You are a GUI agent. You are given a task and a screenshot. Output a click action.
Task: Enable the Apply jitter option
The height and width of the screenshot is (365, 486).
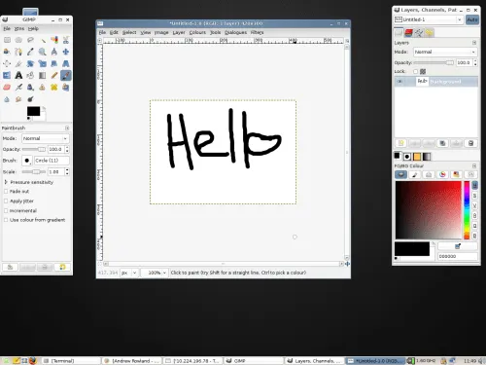(x=6, y=201)
